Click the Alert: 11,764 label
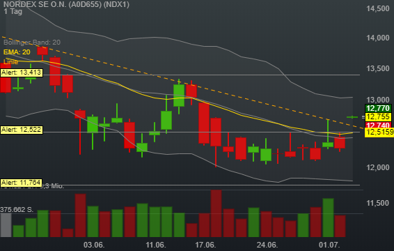Viewport: 394px width, 251px height. [21, 183]
